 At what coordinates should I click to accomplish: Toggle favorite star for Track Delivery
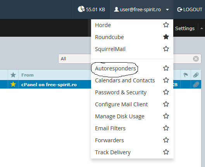click(x=166, y=152)
